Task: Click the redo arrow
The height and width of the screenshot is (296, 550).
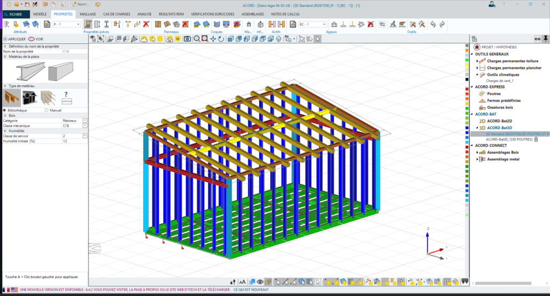Action: (x=443, y=24)
